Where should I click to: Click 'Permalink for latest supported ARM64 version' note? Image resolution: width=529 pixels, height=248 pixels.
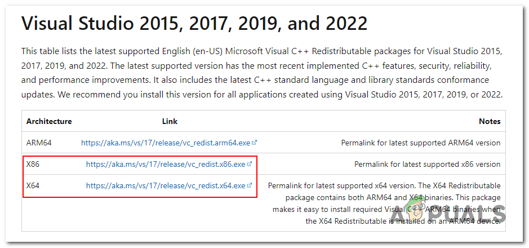421,143
